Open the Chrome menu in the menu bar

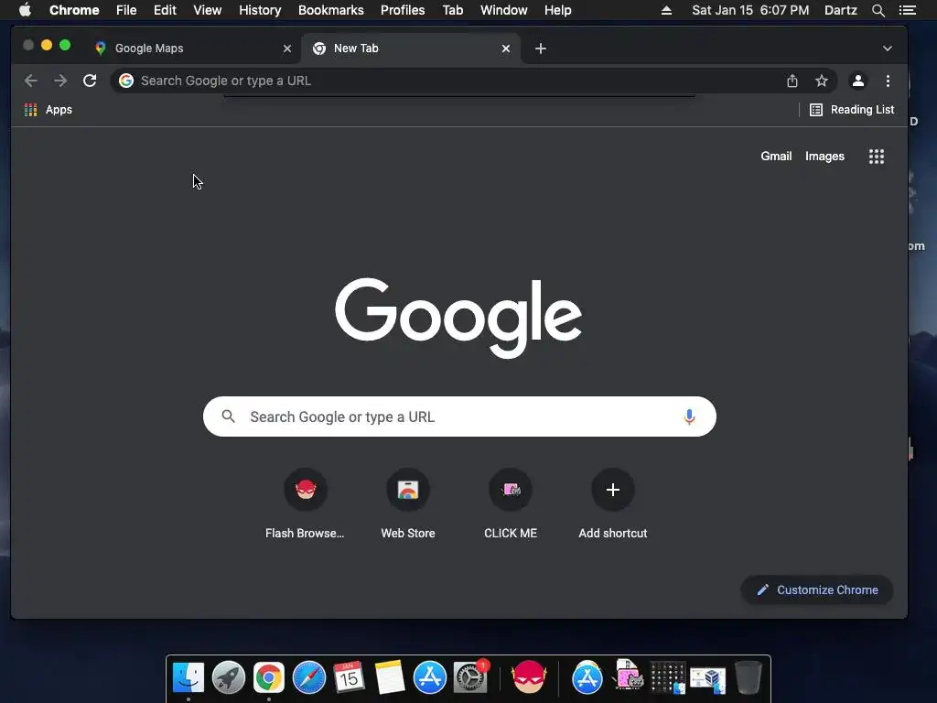pos(74,10)
